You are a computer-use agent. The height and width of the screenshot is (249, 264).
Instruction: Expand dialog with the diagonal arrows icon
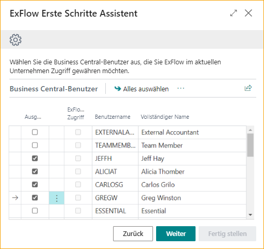[x=233, y=13]
